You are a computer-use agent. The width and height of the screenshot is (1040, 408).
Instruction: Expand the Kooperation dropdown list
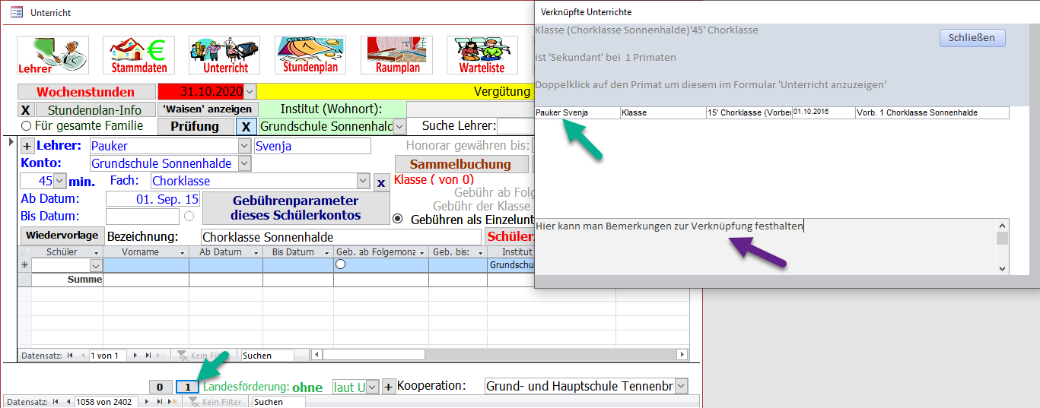pos(681,387)
